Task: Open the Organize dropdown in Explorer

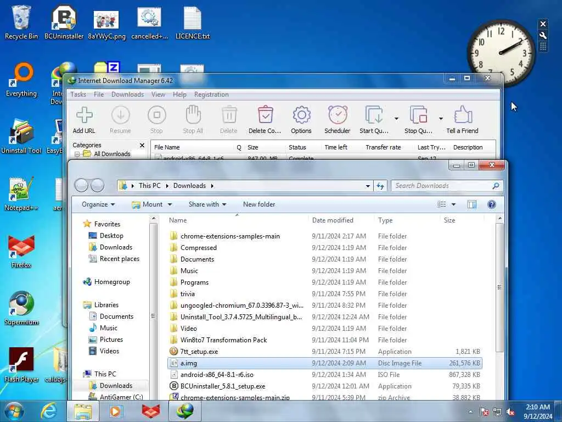Action: [98, 204]
